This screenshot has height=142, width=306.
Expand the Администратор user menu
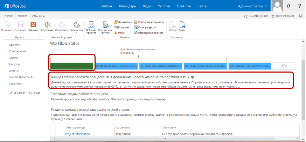click(x=252, y=6)
